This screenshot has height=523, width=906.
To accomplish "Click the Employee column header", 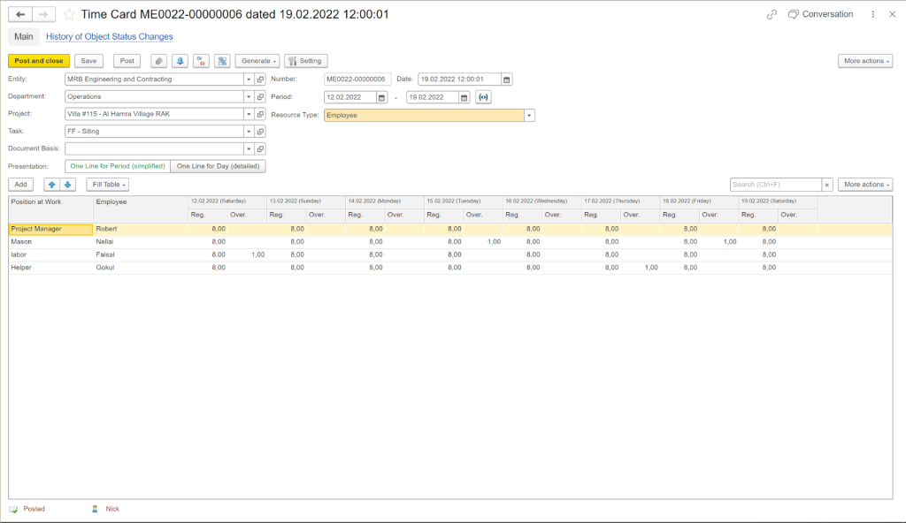I will pyautogui.click(x=141, y=208).
